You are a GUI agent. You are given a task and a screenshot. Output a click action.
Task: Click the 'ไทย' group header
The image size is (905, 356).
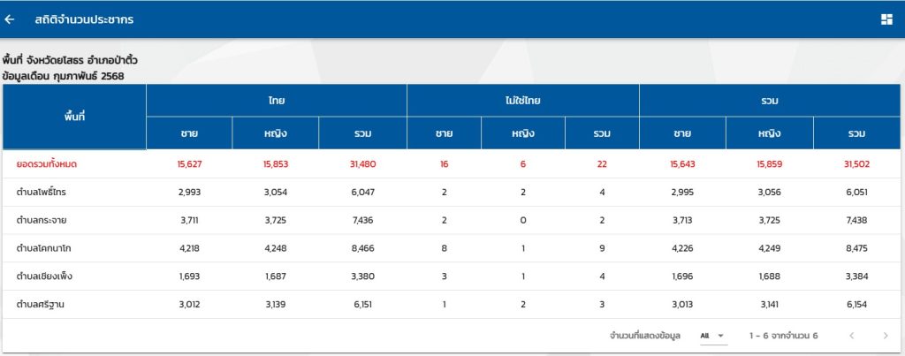pos(276,101)
